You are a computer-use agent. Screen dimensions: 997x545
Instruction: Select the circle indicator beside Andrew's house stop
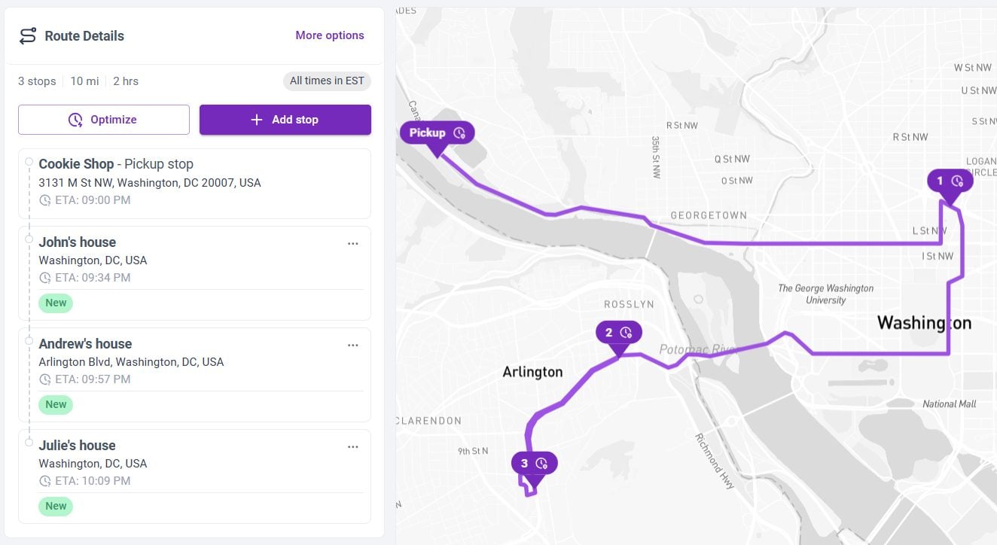coord(29,341)
